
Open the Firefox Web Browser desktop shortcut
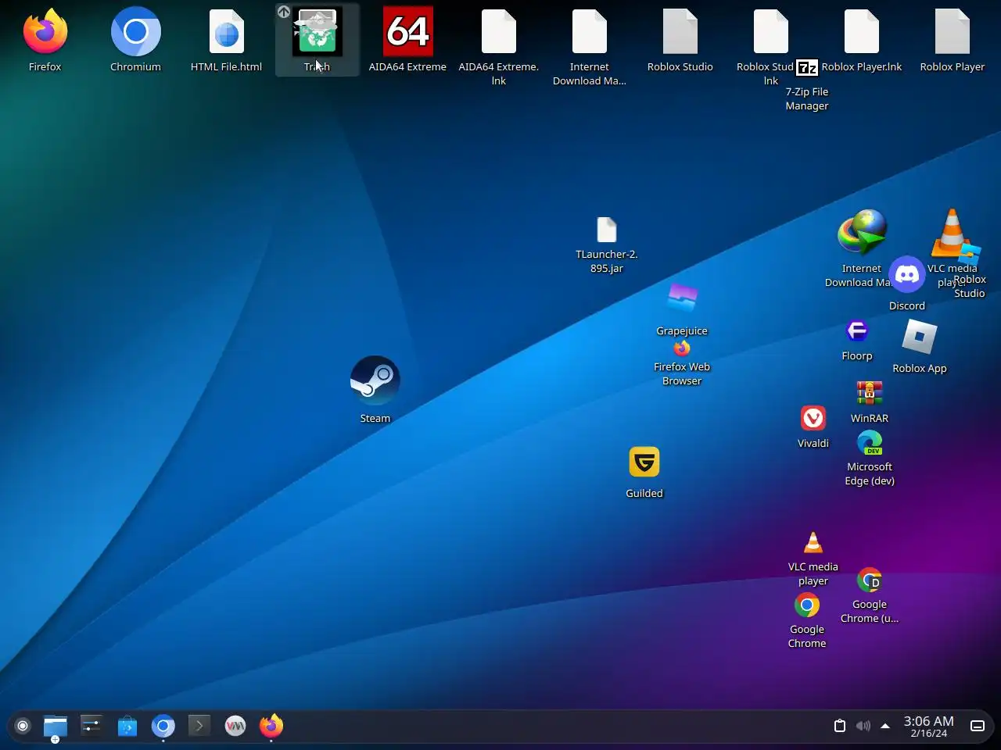[682, 348]
